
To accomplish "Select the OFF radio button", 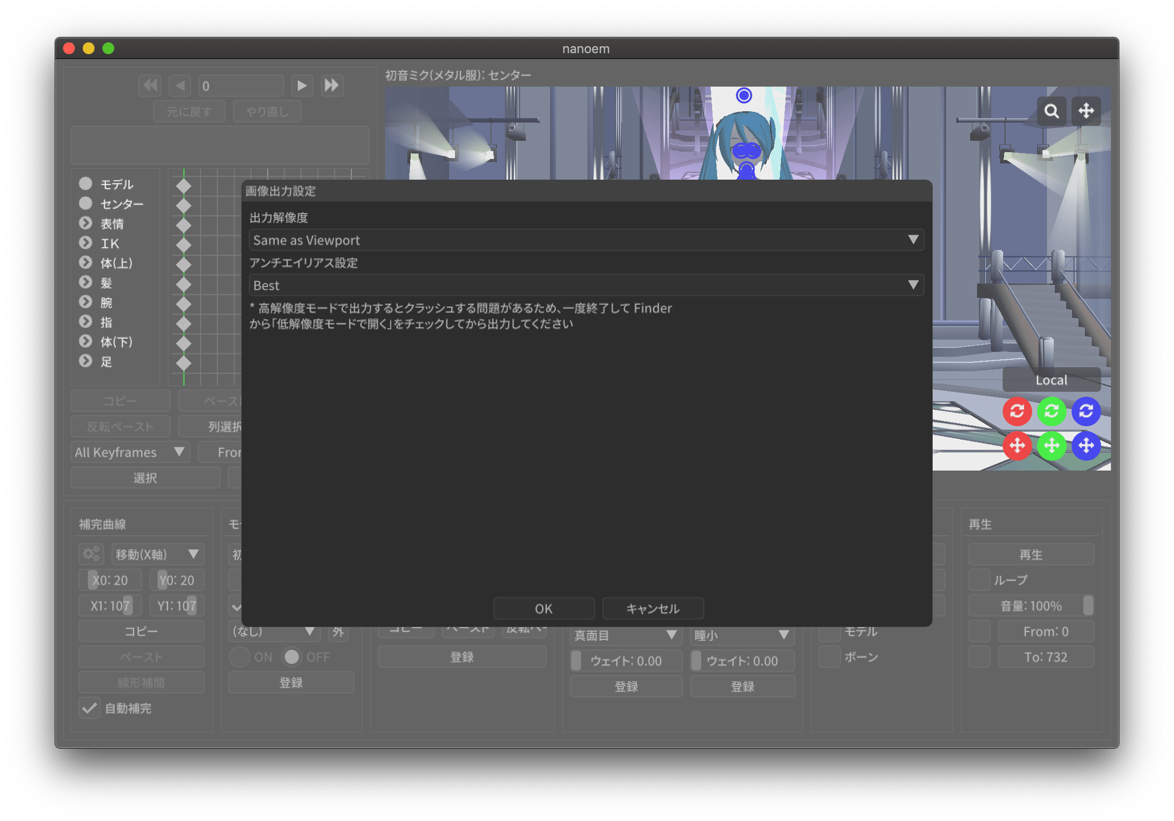I will coord(292,657).
